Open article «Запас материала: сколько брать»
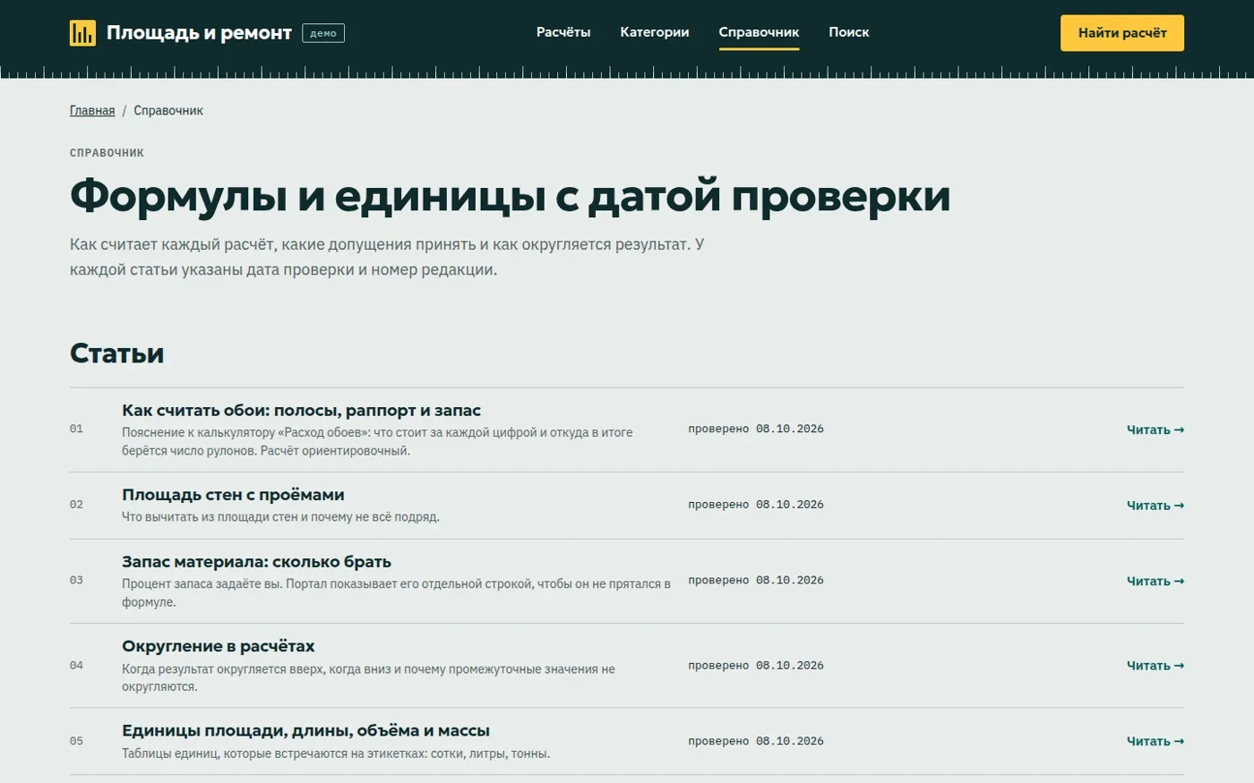This screenshot has width=1254, height=783. [256, 562]
